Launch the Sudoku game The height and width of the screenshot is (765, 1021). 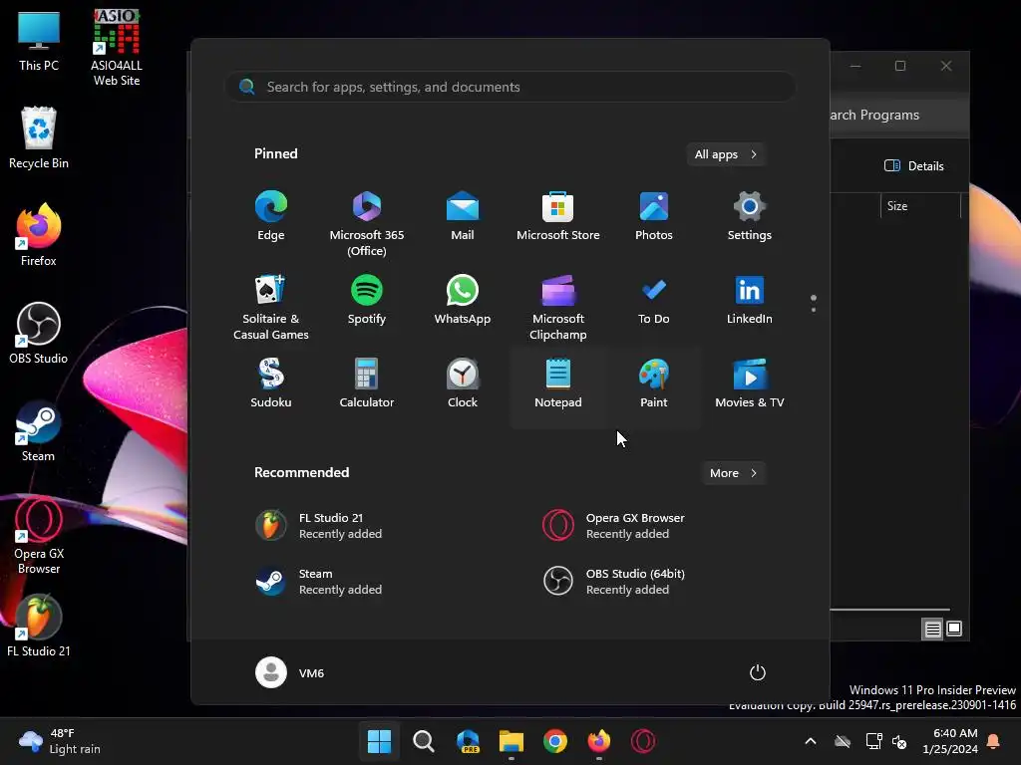(271, 383)
